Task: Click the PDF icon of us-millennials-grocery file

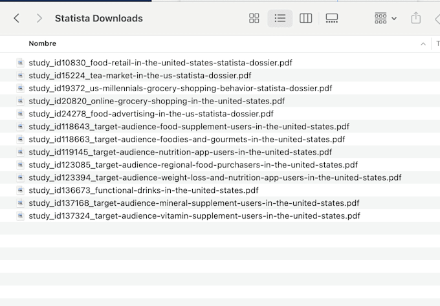Action: [x=20, y=89]
